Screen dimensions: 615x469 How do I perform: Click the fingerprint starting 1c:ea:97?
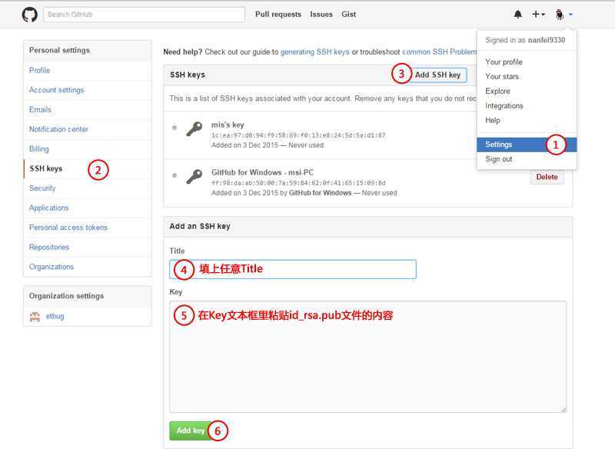[x=298, y=135]
